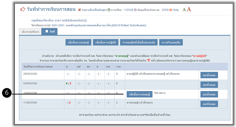The image size is (236, 127).
Task: Click the เช็คชื่อคาบปฏิบัติ button
Action: click(106, 42)
